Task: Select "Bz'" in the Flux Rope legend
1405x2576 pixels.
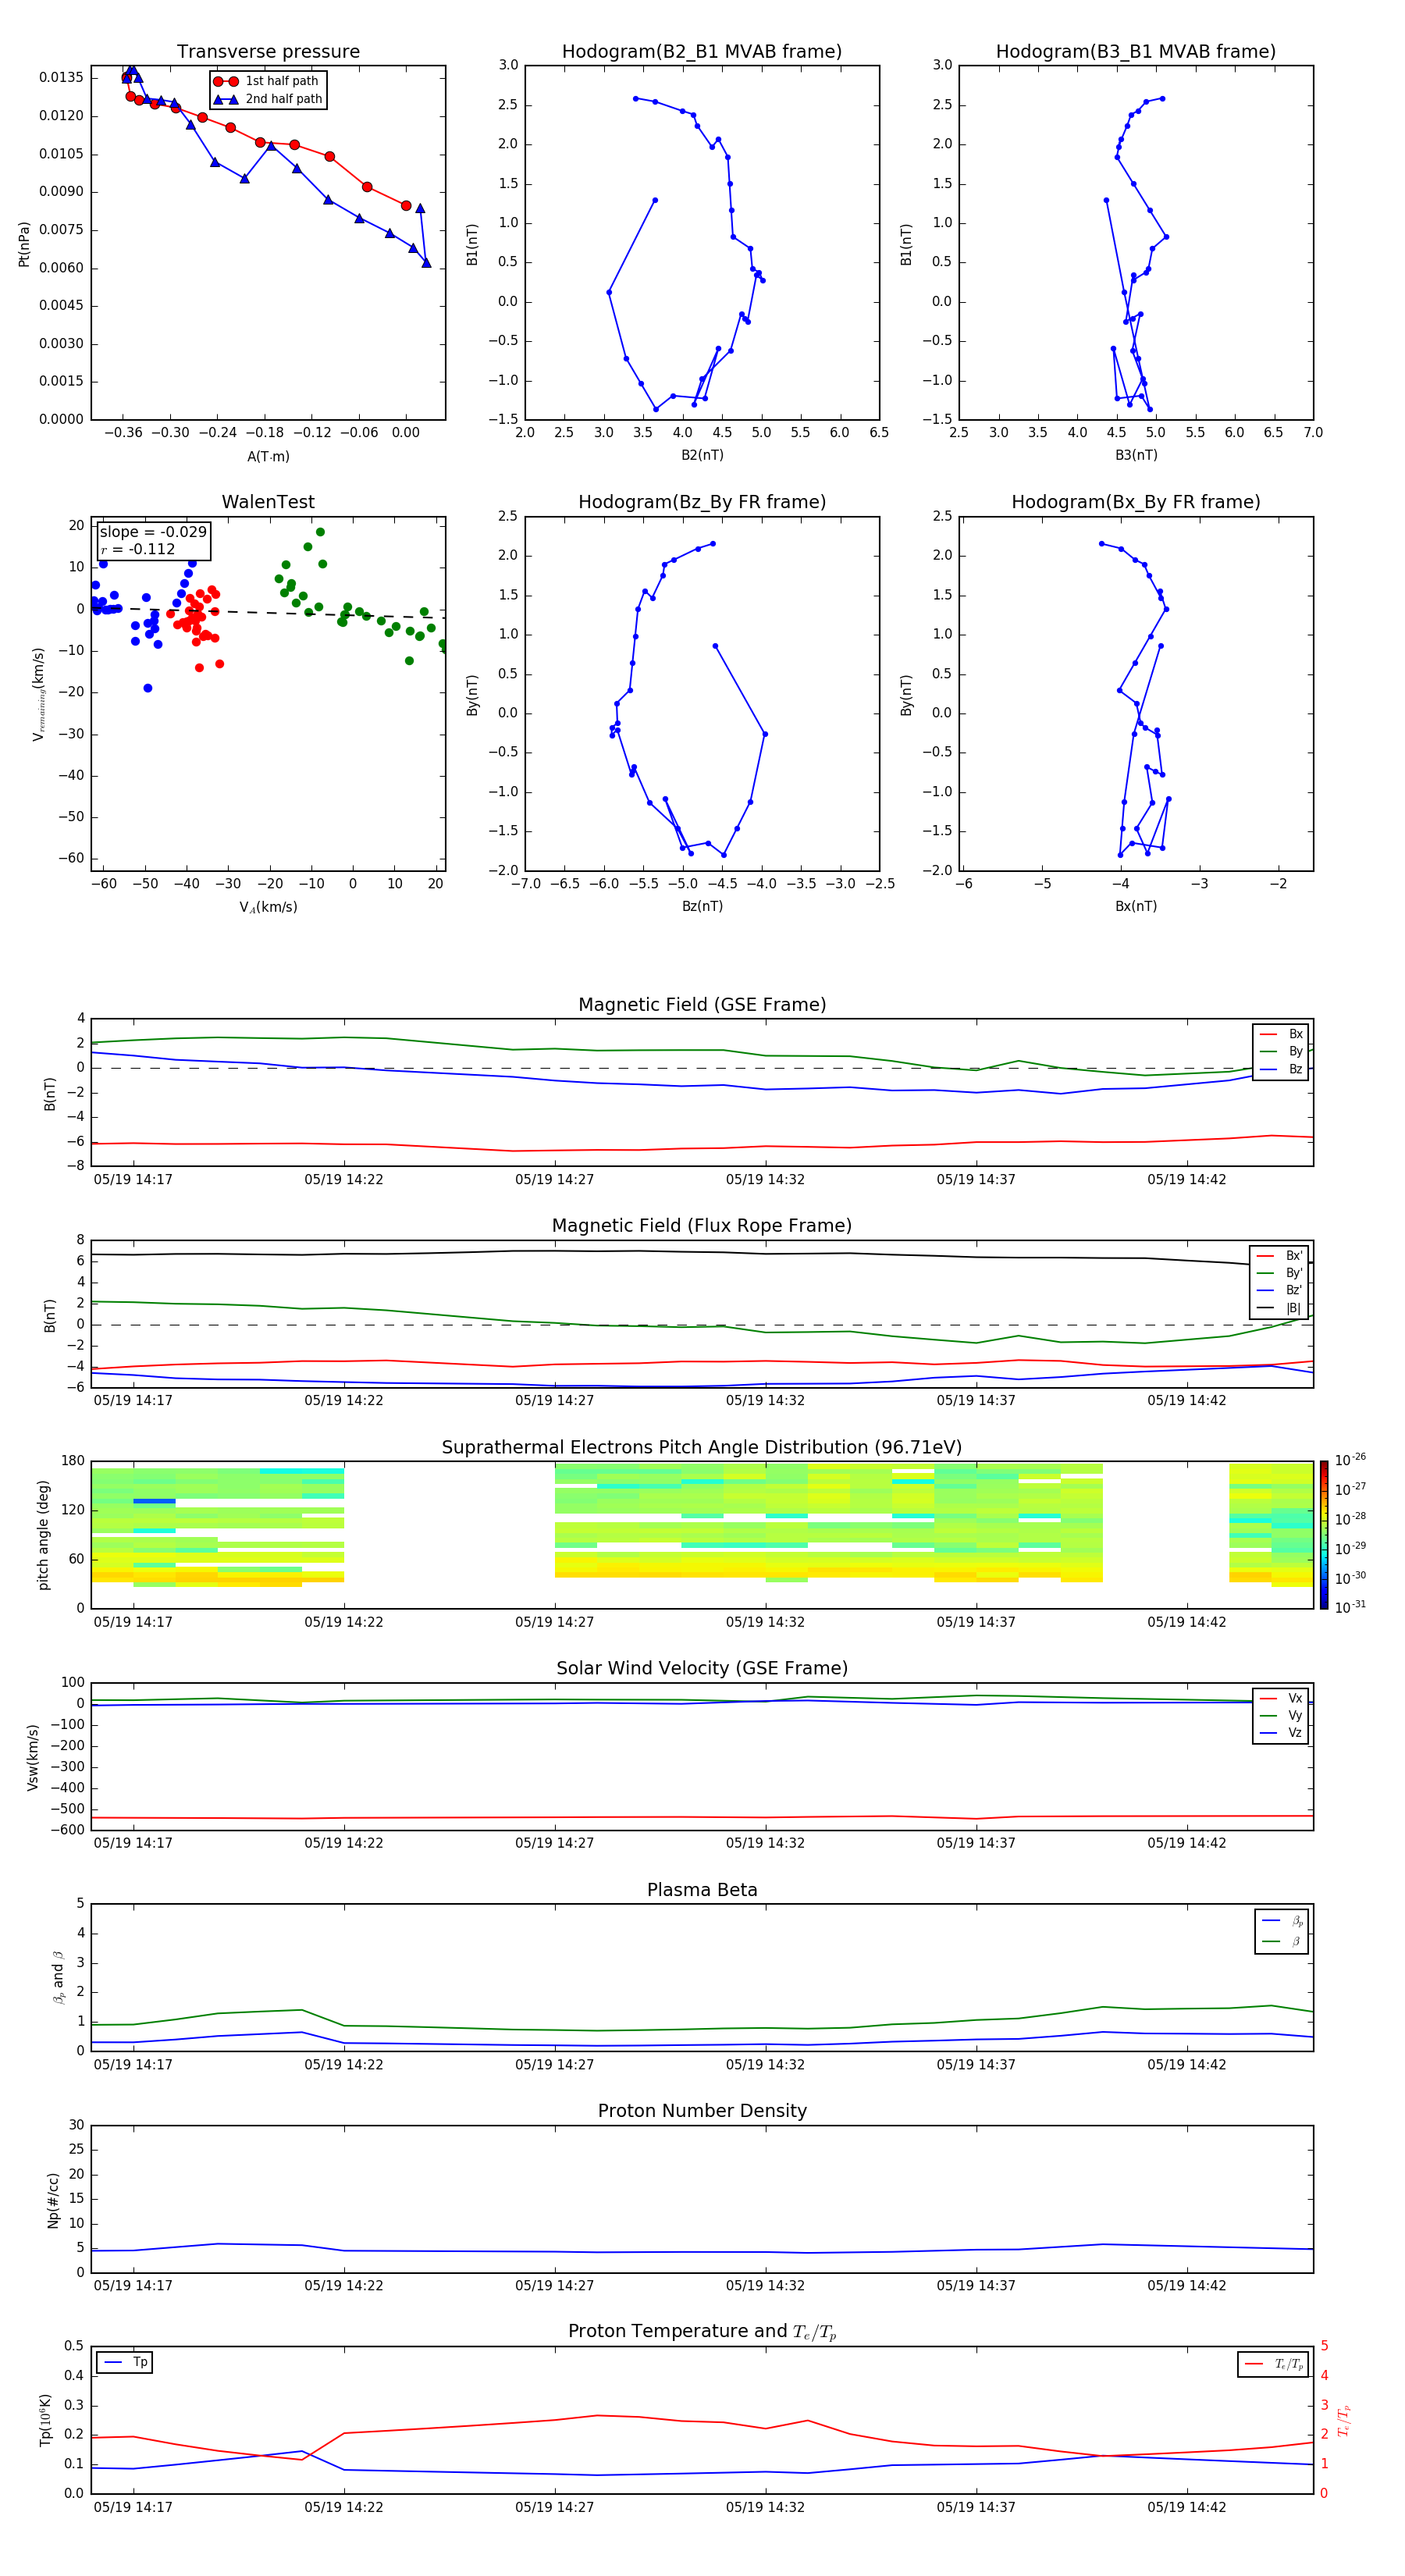Action: point(1279,1290)
